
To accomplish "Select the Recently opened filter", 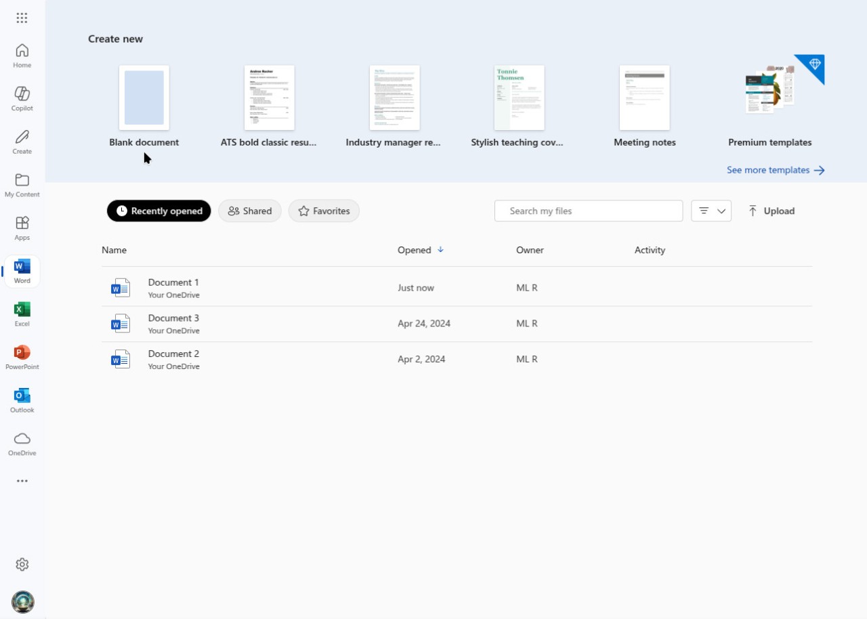I will coord(159,211).
